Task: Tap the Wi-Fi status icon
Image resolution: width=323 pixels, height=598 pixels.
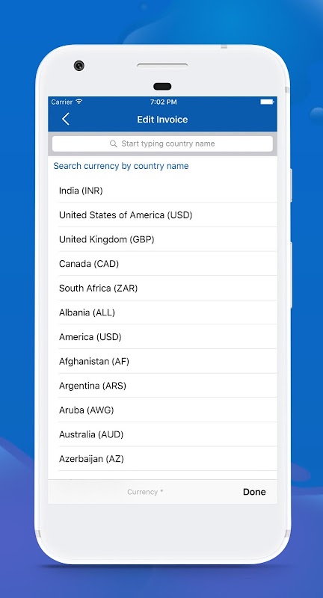Action: point(79,102)
